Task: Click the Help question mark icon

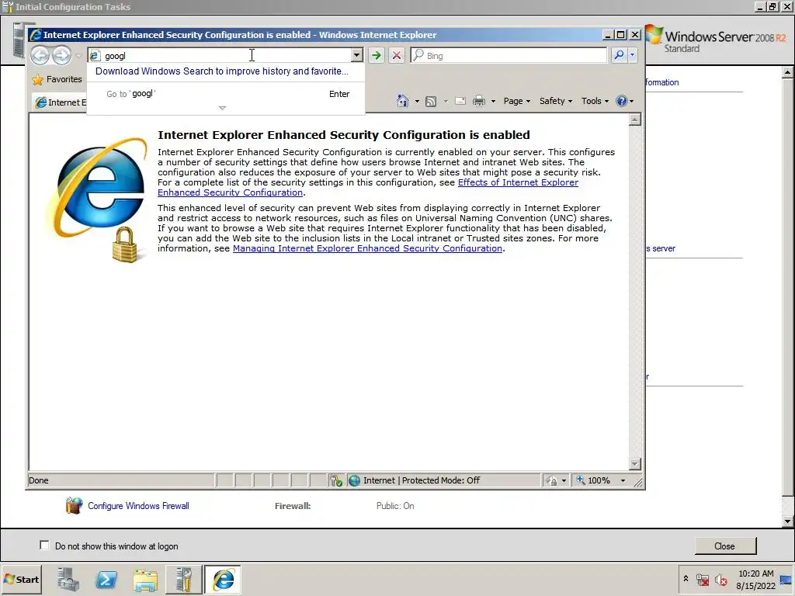Action: coord(622,101)
